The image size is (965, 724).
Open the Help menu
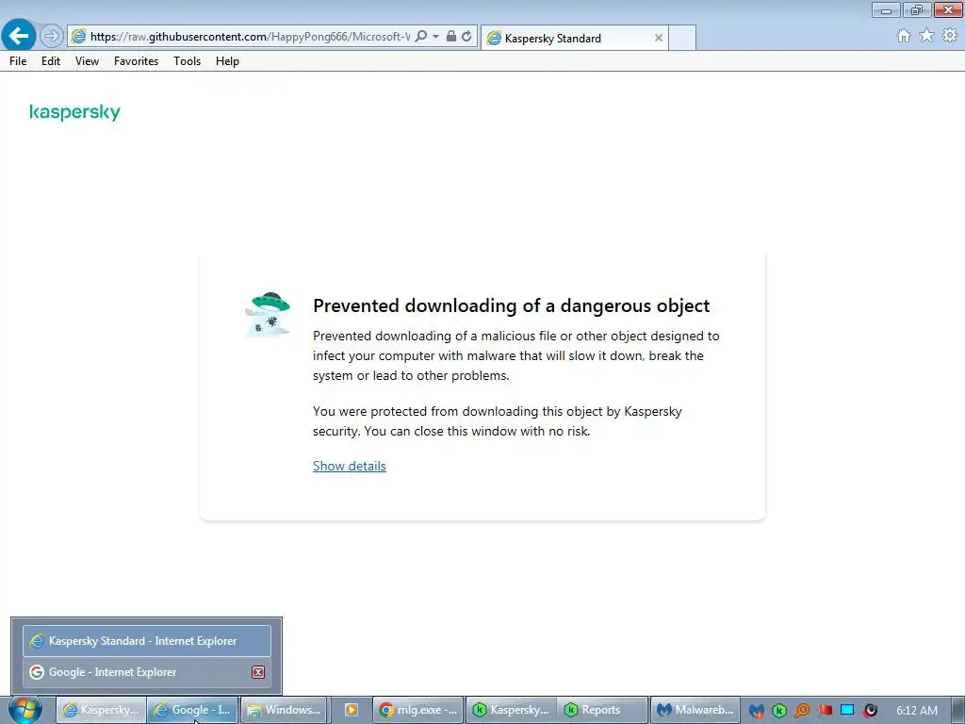(227, 61)
